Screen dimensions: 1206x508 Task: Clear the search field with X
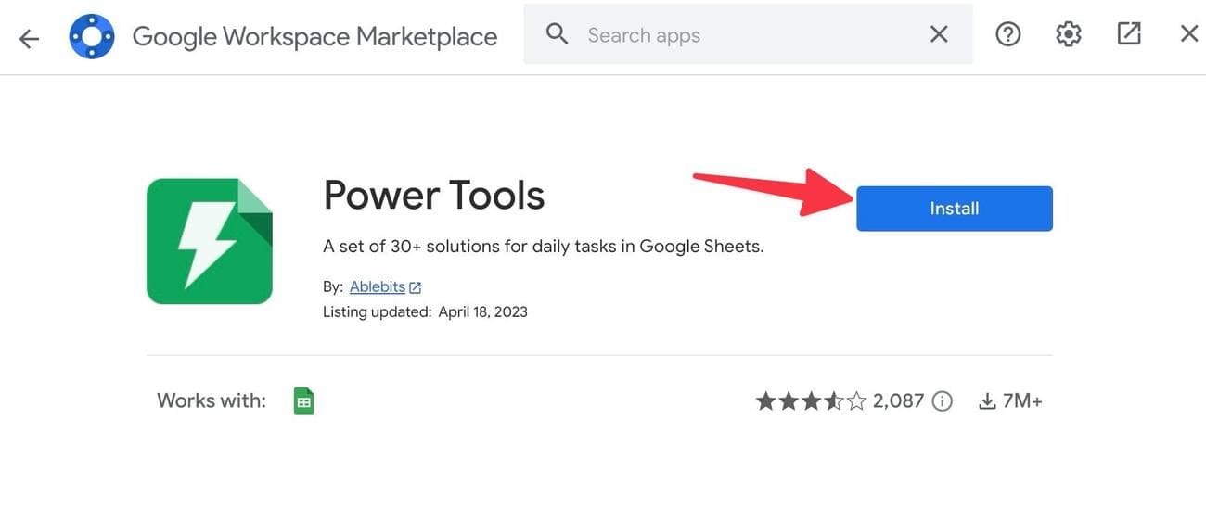tap(939, 35)
